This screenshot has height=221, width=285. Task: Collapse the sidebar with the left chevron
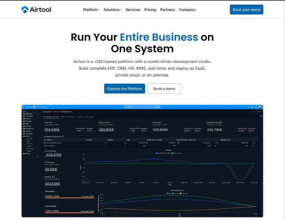[38, 157]
